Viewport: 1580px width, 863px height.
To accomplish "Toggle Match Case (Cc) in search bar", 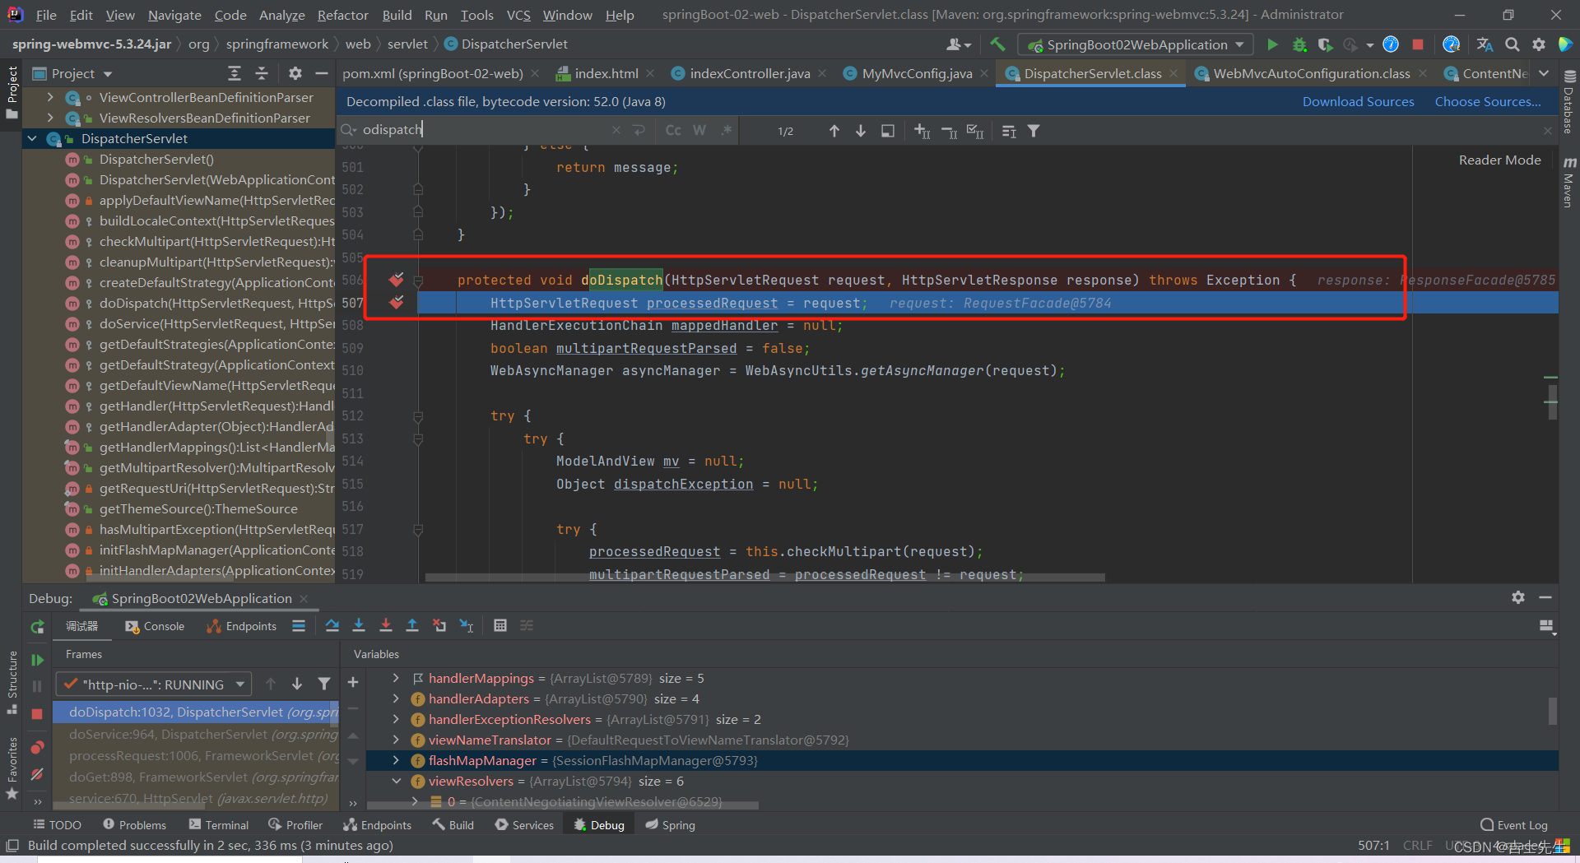I will pos(673,131).
